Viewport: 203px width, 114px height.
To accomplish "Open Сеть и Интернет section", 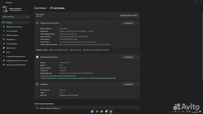I will (x=13, y=31).
